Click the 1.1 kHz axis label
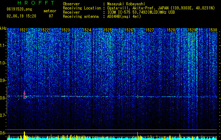Image resolution: width=221 pixels, height=140 pixels. point(3,45)
